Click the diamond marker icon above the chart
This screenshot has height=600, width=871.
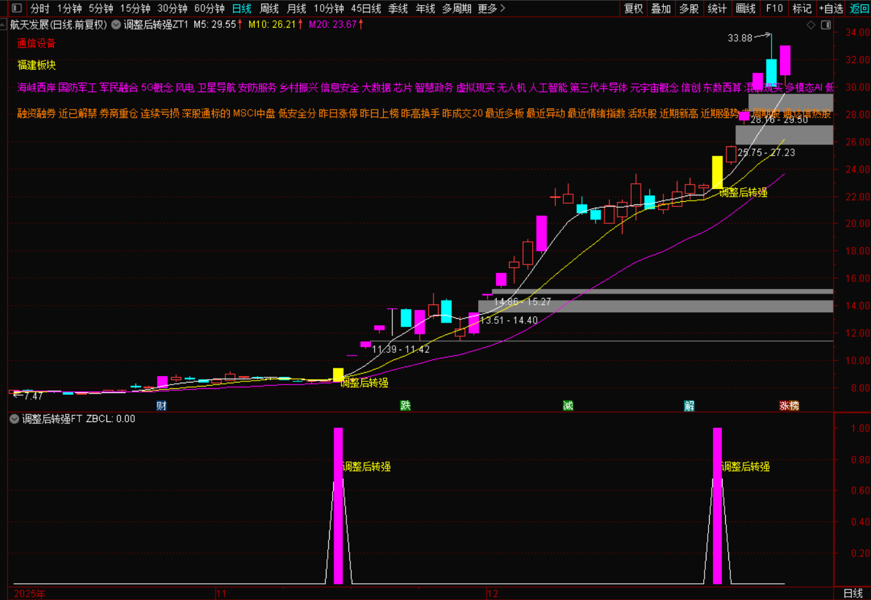tap(811, 25)
